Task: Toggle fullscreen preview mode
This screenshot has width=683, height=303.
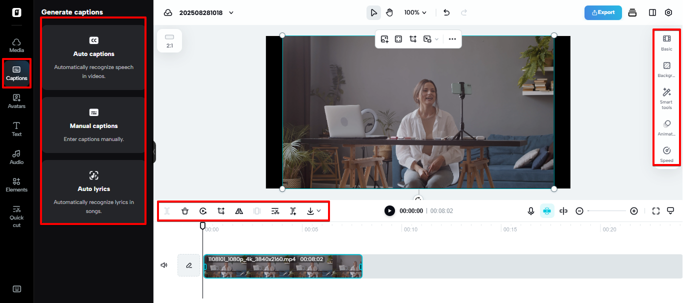Action: pos(655,210)
